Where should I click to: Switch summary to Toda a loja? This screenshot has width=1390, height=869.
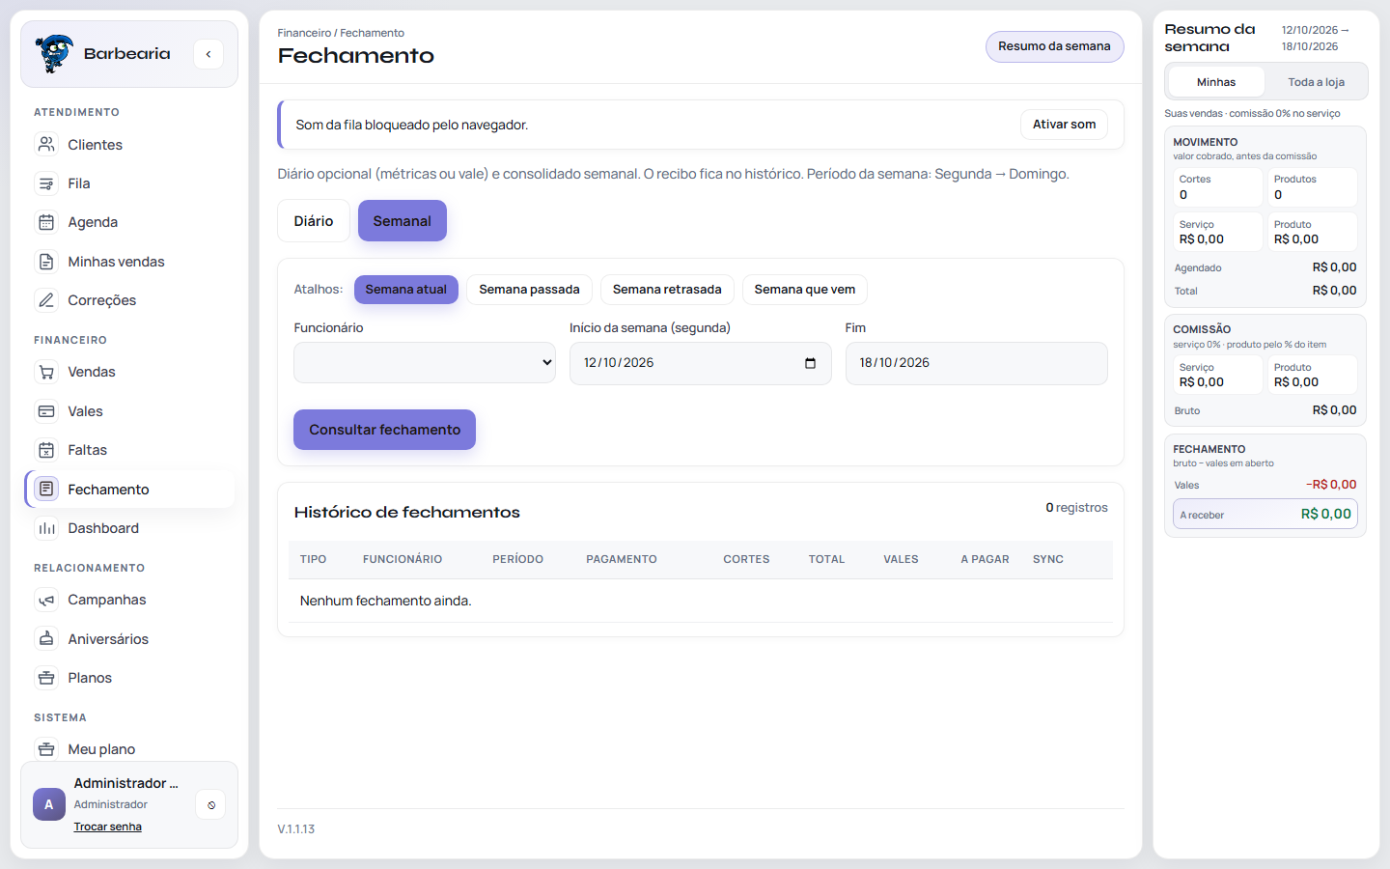click(1317, 82)
